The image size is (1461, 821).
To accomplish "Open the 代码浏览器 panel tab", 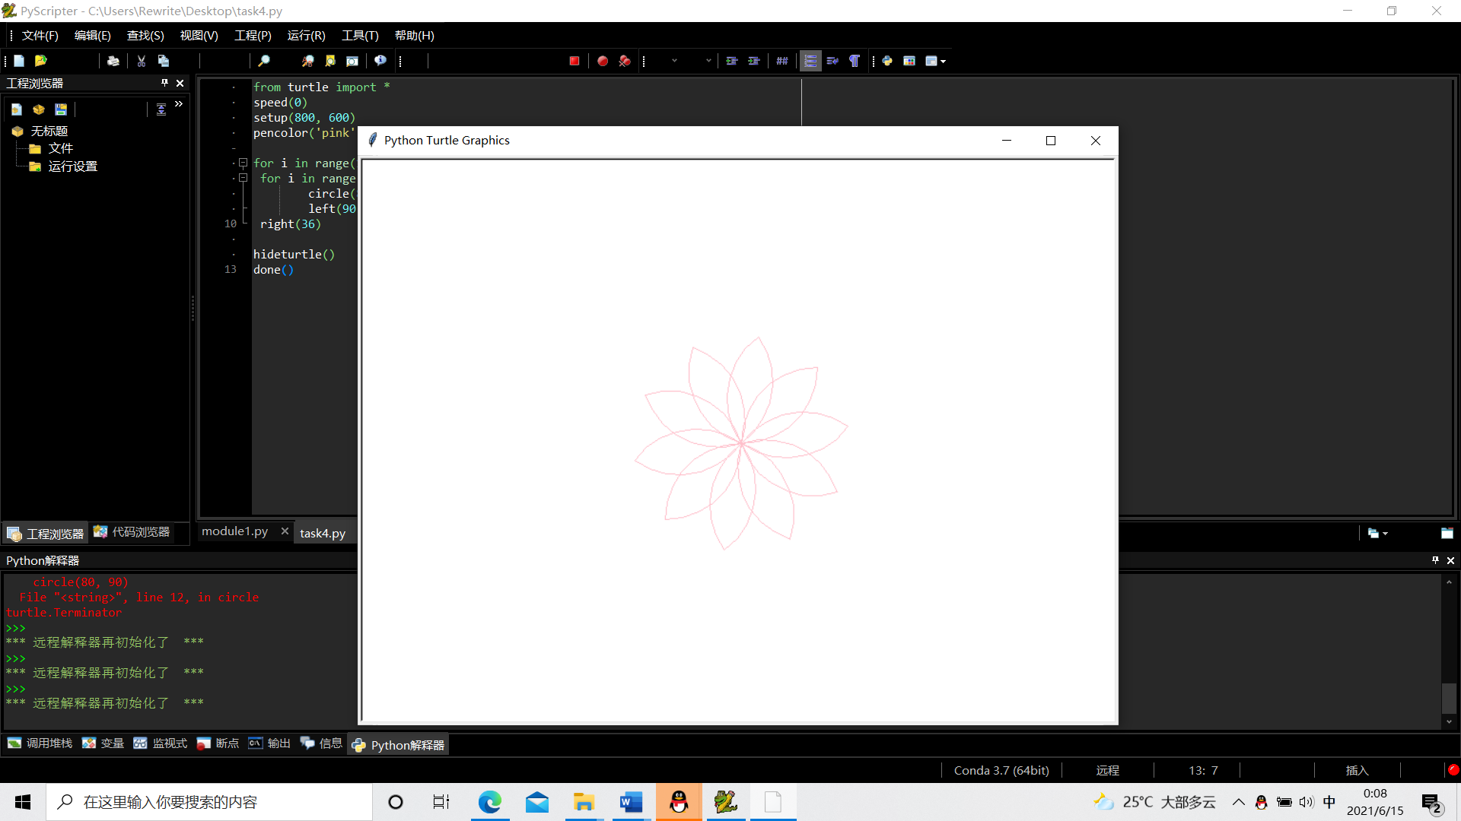I will pyautogui.click(x=132, y=532).
